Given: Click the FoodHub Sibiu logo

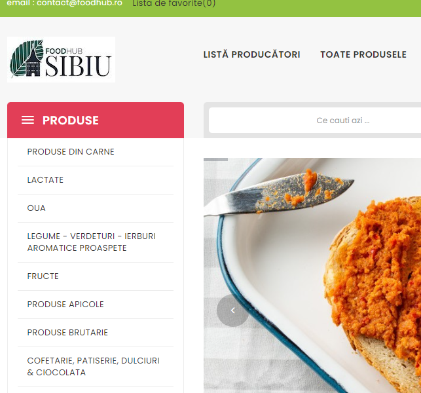Looking at the screenshot, I should [x=61, y=60].
